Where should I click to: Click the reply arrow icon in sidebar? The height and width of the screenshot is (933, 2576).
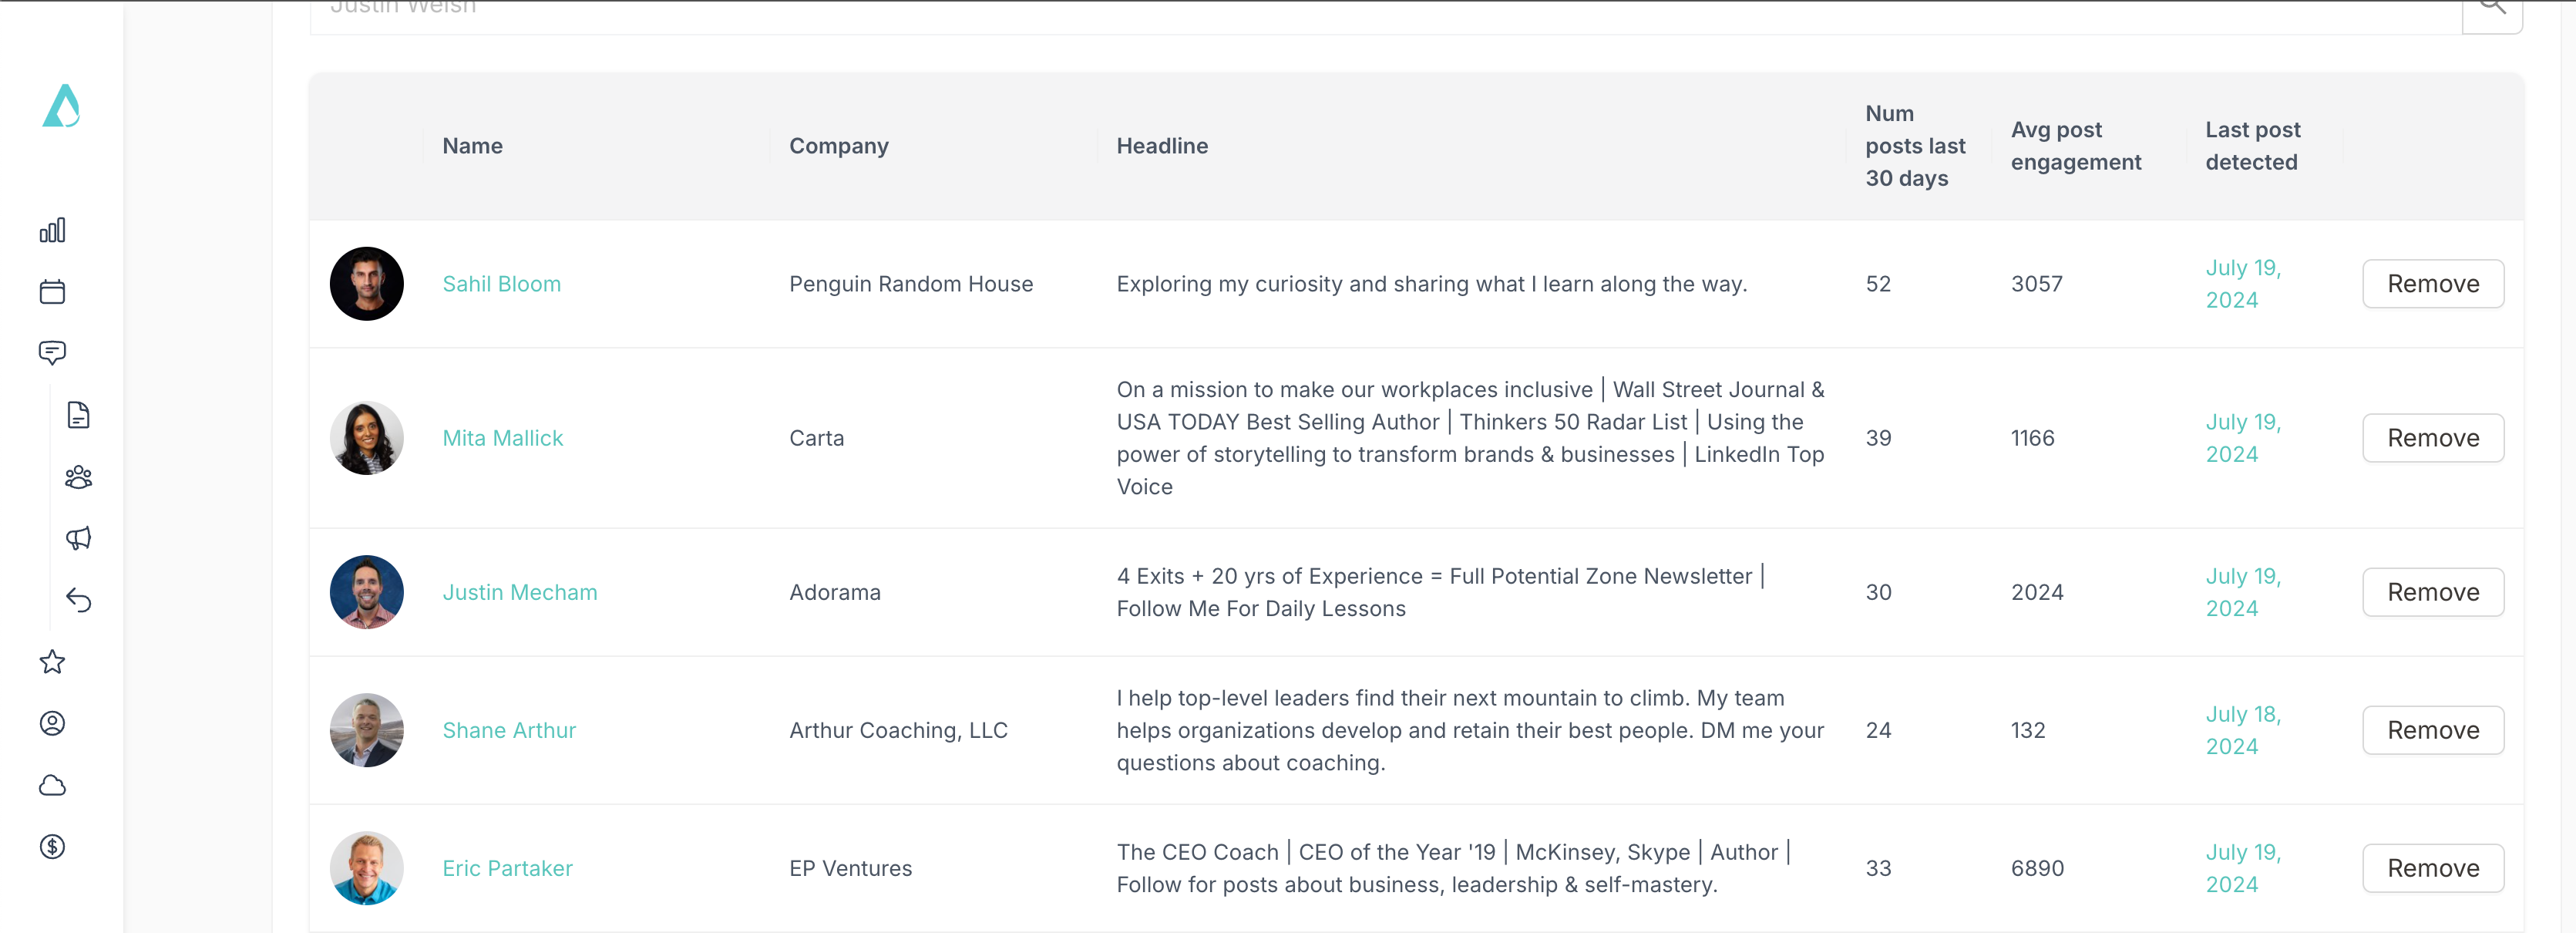coord(78,600)
